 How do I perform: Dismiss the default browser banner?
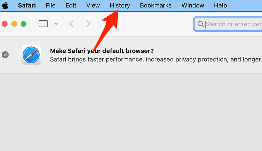tap(5, 55)
